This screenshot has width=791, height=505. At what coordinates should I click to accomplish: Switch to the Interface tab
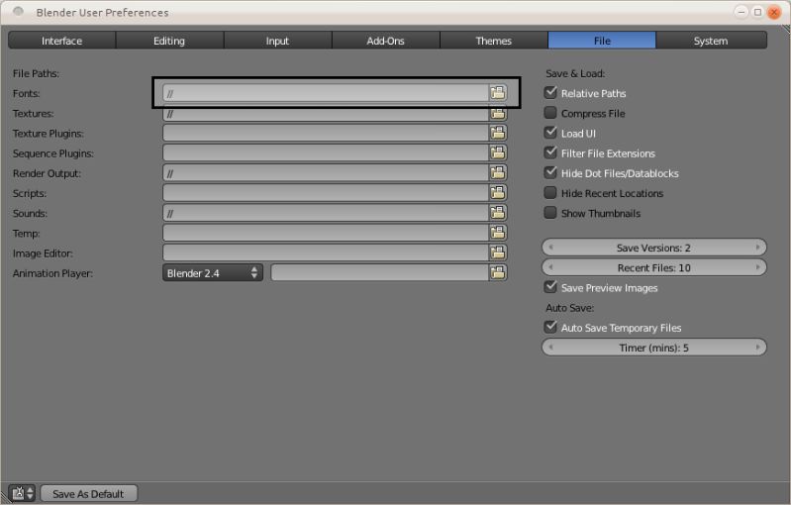tap(62, 41)
